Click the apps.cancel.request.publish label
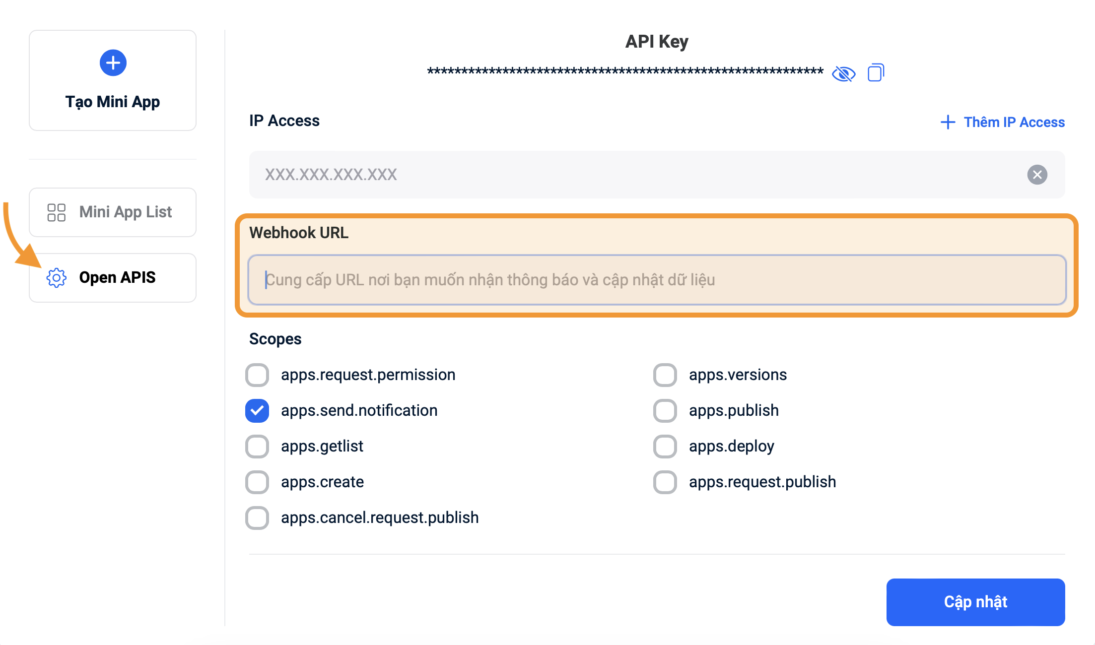Image resolution: width=1095 pixels, height=645 pixels. click(380, 518)
